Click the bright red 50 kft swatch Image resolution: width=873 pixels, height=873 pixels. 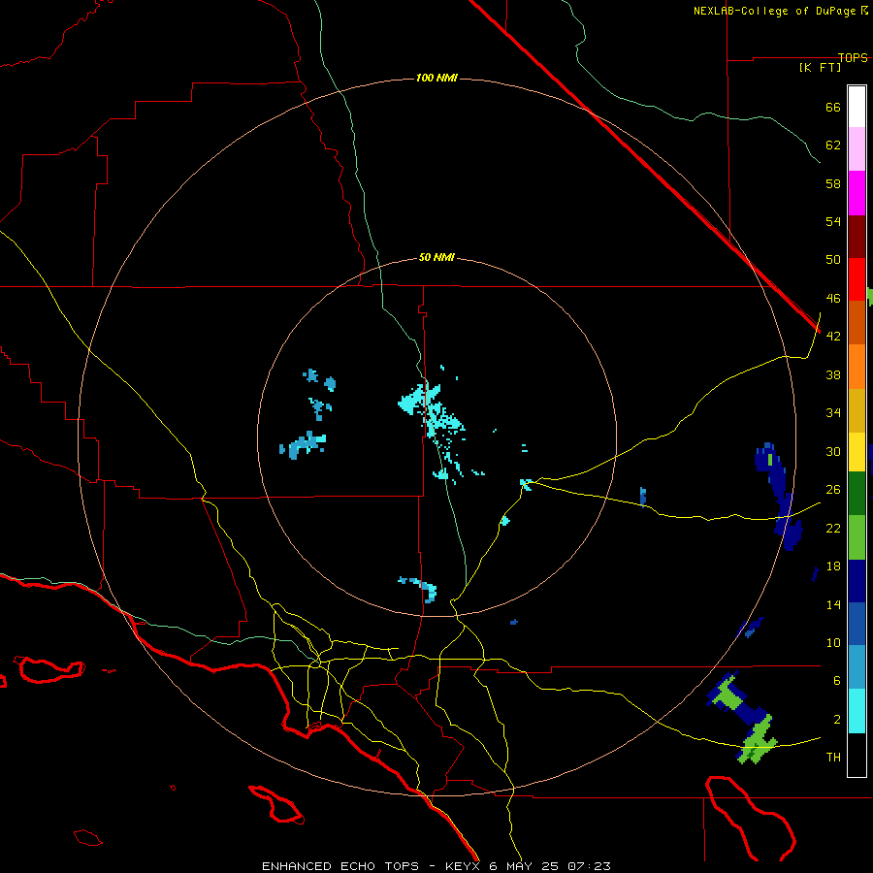[x=857, y=279]
